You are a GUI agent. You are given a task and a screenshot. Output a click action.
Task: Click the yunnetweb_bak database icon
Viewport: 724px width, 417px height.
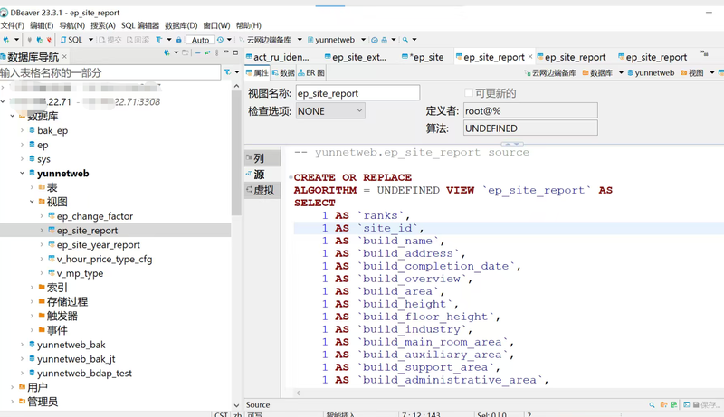pyautogui.click(x=32, y=345)
